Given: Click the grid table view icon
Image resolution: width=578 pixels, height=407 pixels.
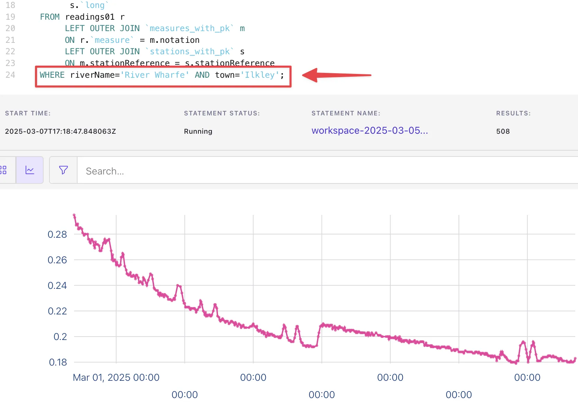Looking at the screenshot, I should 4,170.
